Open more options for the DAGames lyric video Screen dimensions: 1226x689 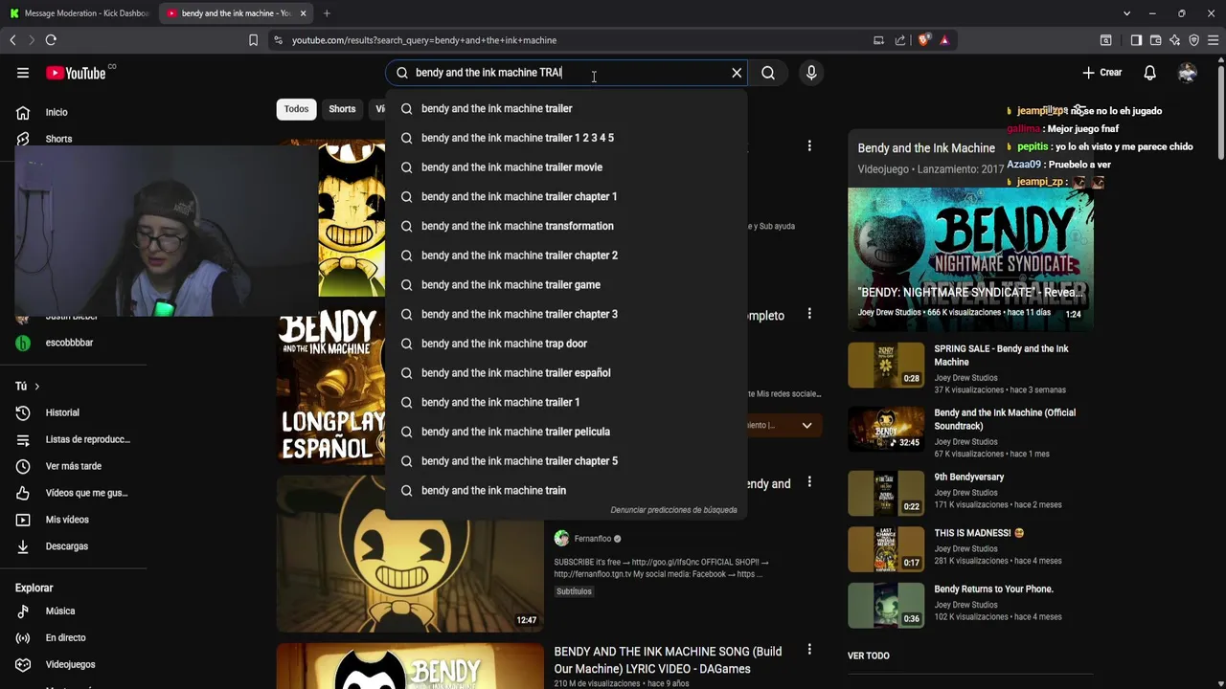809,650
